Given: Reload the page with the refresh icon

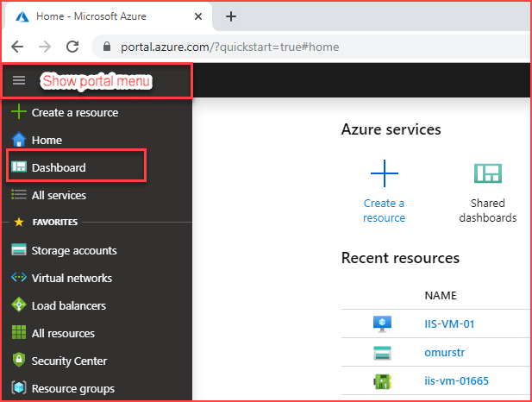Looking at the screenshot, I should point(72,47).
